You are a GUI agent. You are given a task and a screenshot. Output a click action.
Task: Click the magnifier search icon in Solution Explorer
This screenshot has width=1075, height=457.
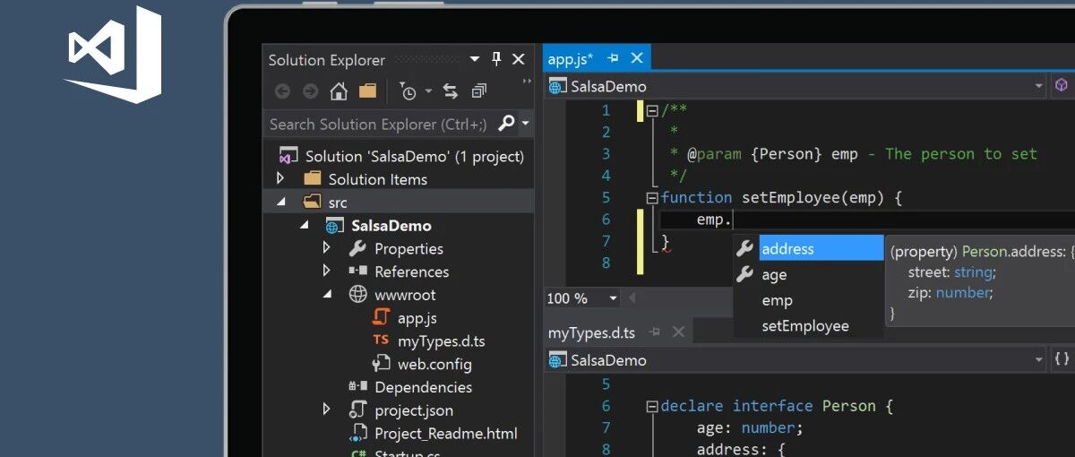coord(506,123)
